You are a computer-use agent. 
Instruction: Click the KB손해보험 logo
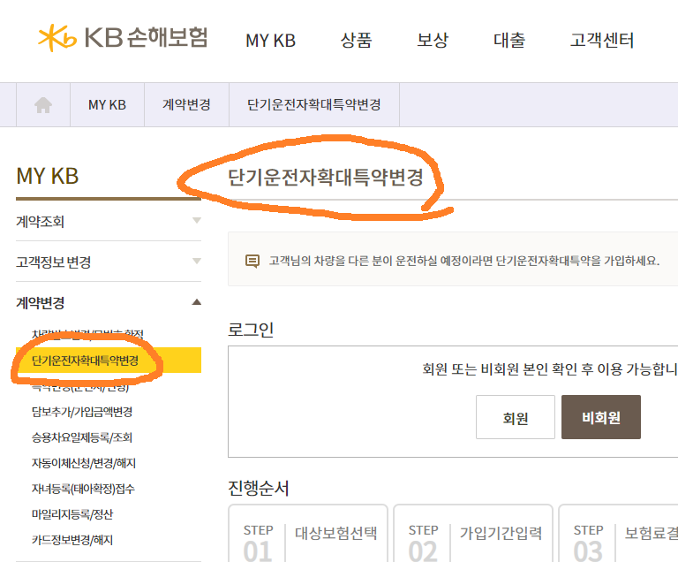[124, 38]
